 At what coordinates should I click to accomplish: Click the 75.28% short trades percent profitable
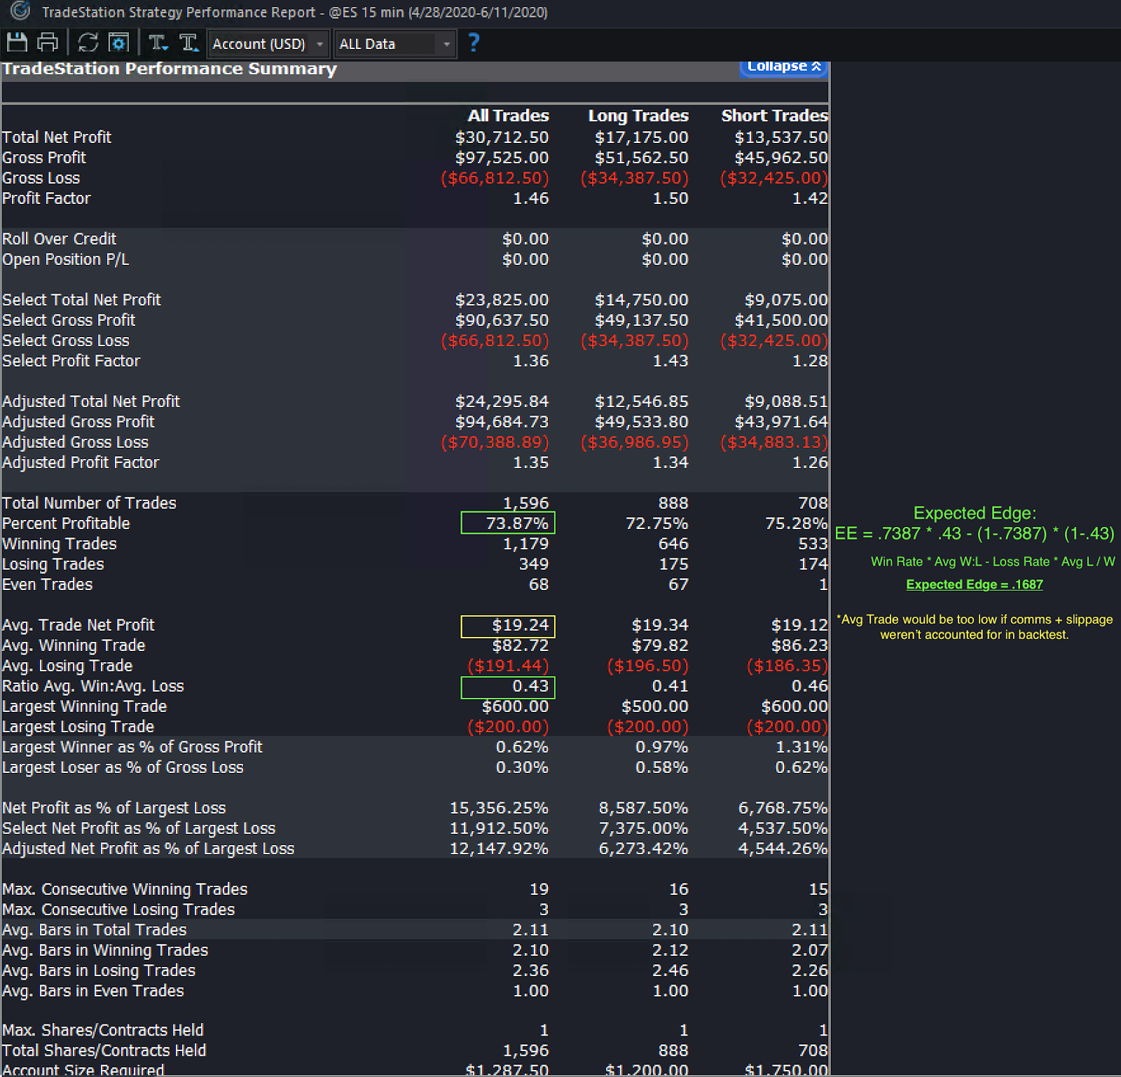(x=796, y=523)
